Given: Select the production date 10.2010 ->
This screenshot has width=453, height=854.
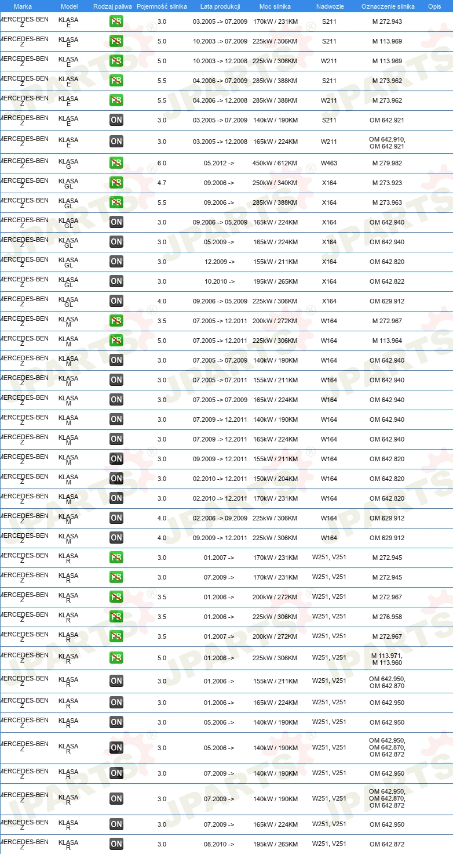Looking at the screenshot, I should [x=219, y=281].
